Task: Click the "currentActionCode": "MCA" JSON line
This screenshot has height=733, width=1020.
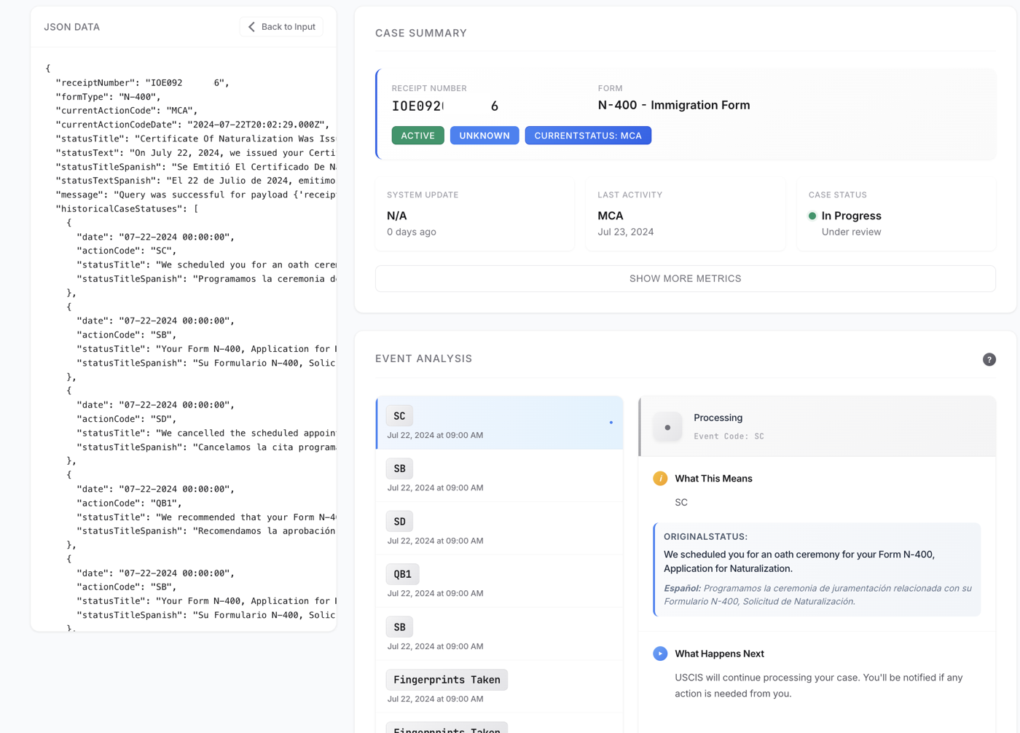Action: pyautogui.click(x=127, y=111)
